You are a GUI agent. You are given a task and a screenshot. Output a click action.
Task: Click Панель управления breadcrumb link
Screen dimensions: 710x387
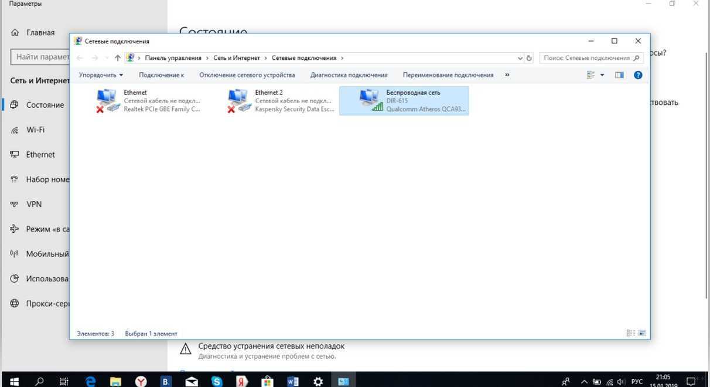coord(173,58)
